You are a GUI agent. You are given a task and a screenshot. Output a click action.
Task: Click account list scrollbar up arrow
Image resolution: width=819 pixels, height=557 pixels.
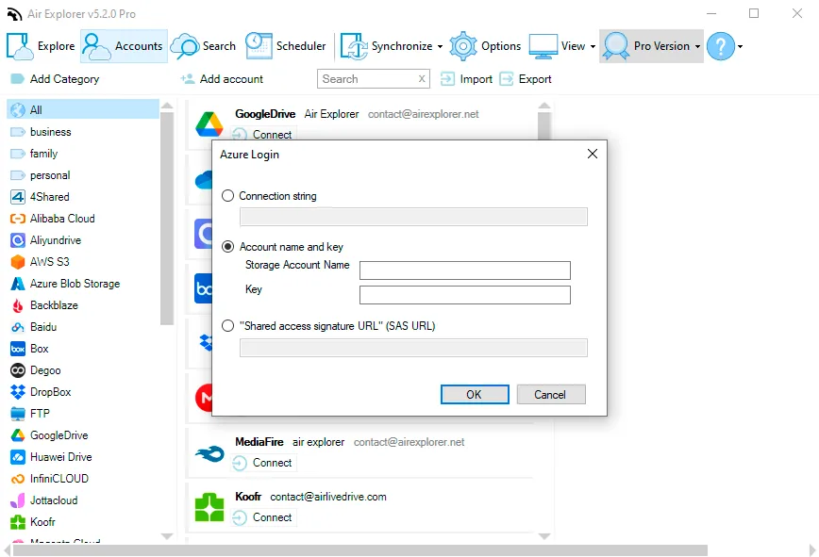[x=544, y=106]
